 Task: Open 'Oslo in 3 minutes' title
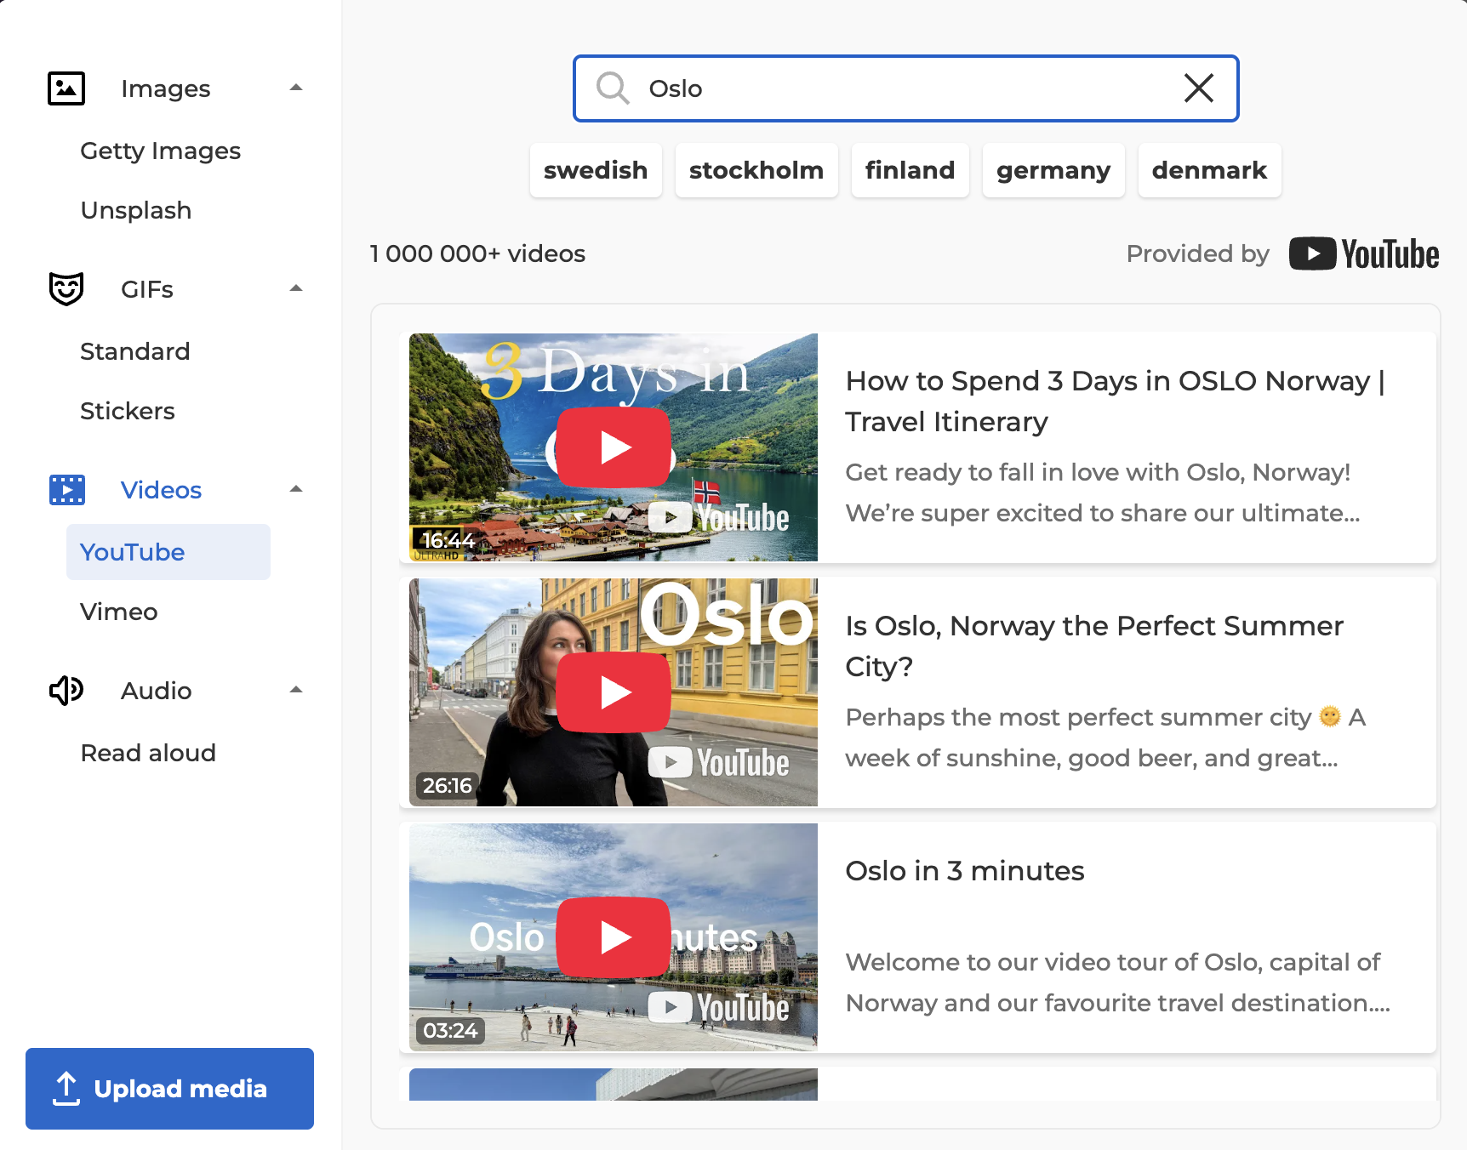[965, 871]
